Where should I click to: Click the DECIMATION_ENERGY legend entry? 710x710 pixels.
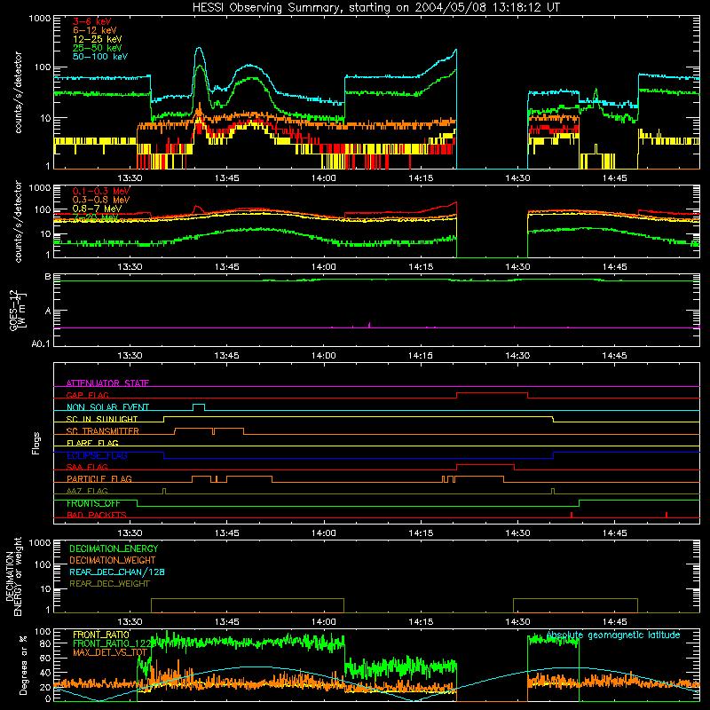(x=114, y=548)
